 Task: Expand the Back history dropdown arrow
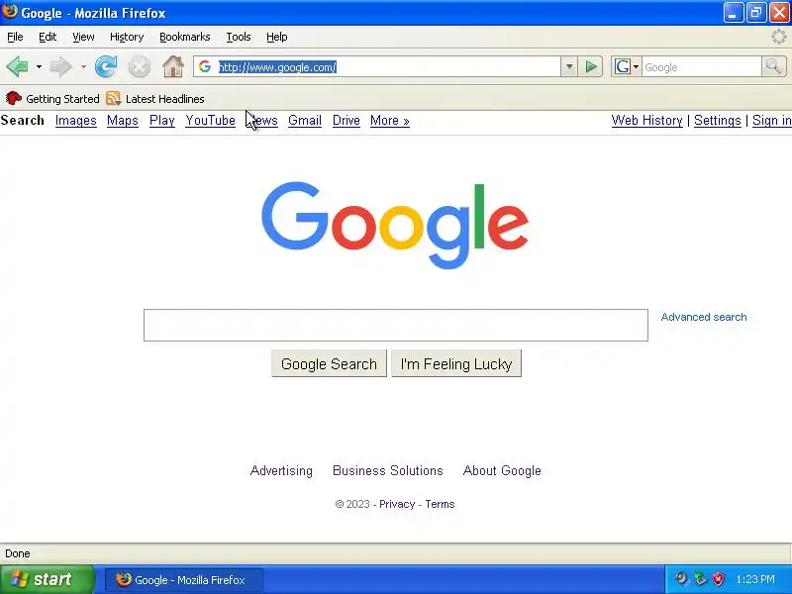click(39, 66)
